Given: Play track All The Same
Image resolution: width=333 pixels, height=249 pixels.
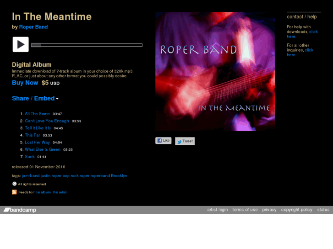Looking at the screenshot, I should click(x=37, y=114).
